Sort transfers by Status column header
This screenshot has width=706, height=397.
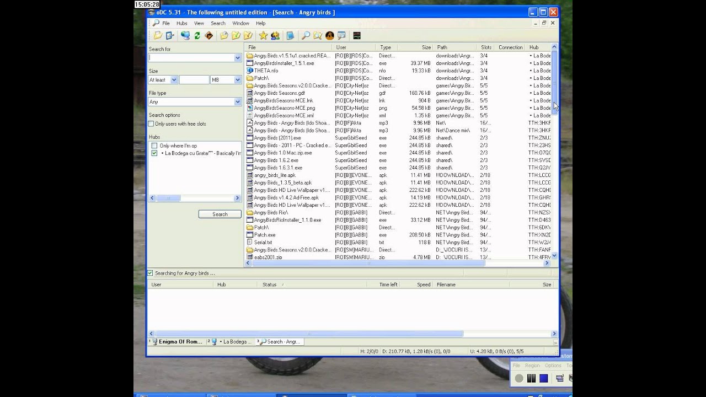point(312,285)
